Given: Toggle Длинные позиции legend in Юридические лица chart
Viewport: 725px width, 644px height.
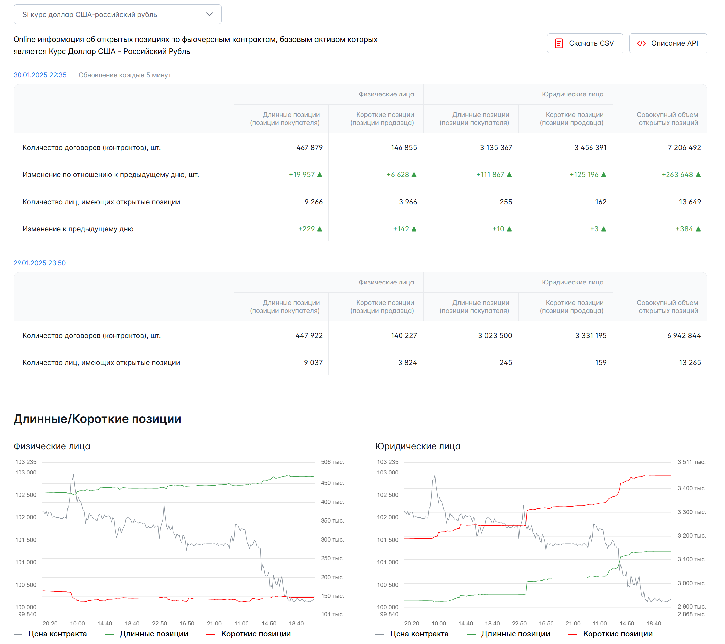Looking at the screenshot, I should tap(515, 634).
